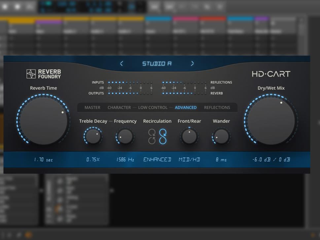
Task: Click the Front/Rear knob
Action: click(189, 136)
